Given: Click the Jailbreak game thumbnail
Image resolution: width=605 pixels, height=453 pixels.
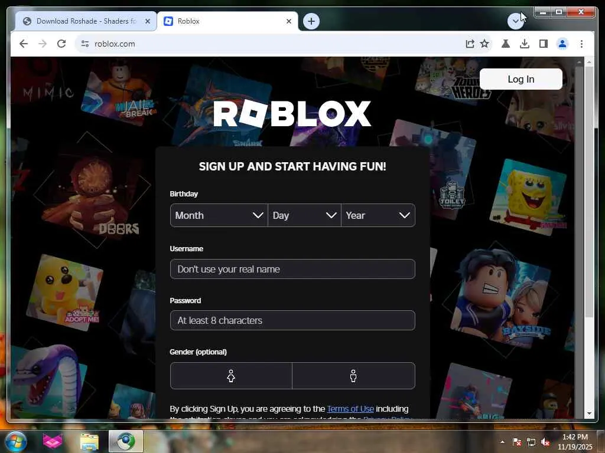Looking at the screenshot, I should (x=119, y=91).
